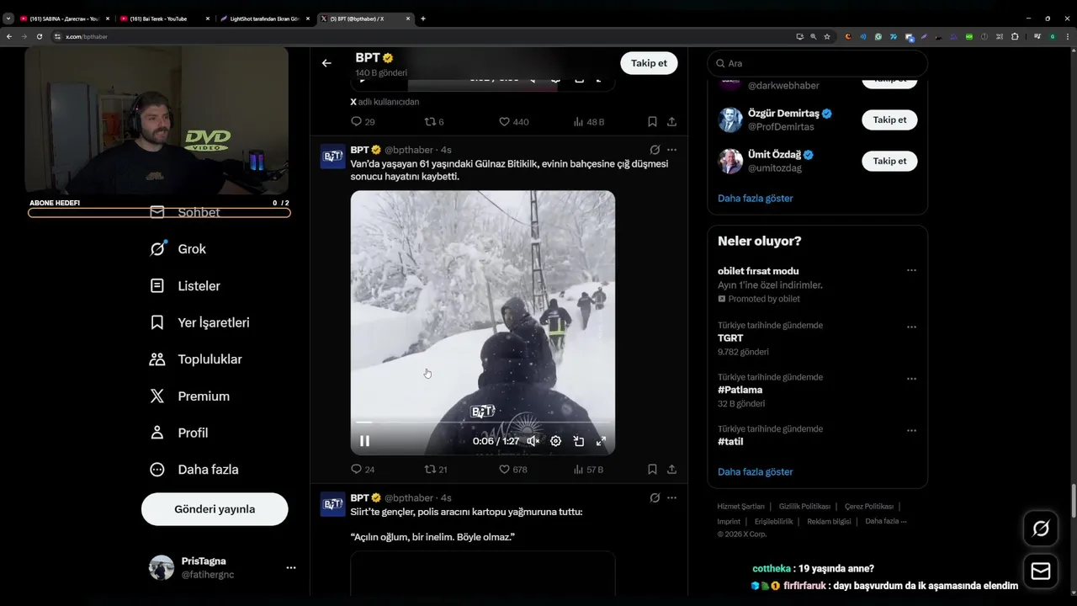Open more options for #tatil trend

(x=911, y=431)
